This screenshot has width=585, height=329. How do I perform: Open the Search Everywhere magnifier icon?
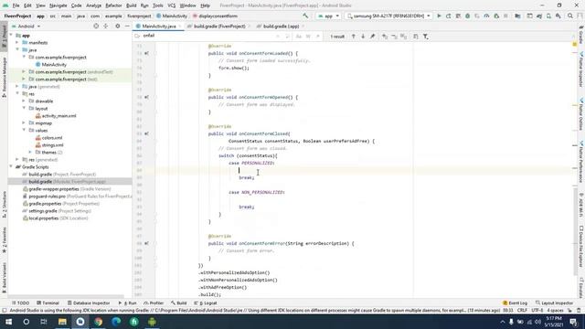click(x=570, y=16)
